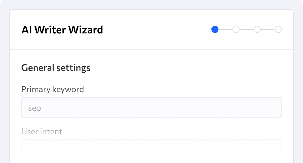This screenshot has height=163, width=303.
Task: Click the AI Writer Wizard title
Action: (62, 30)
